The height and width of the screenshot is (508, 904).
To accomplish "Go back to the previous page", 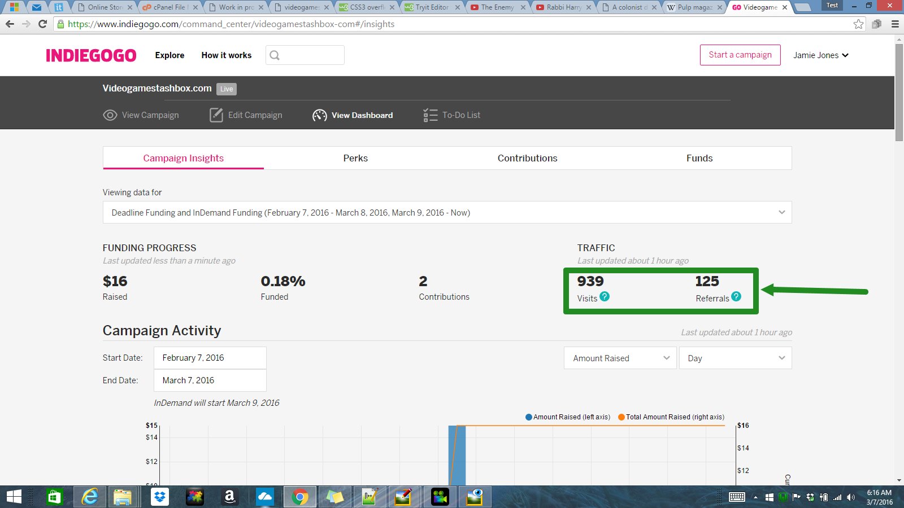I will [10, 24].
